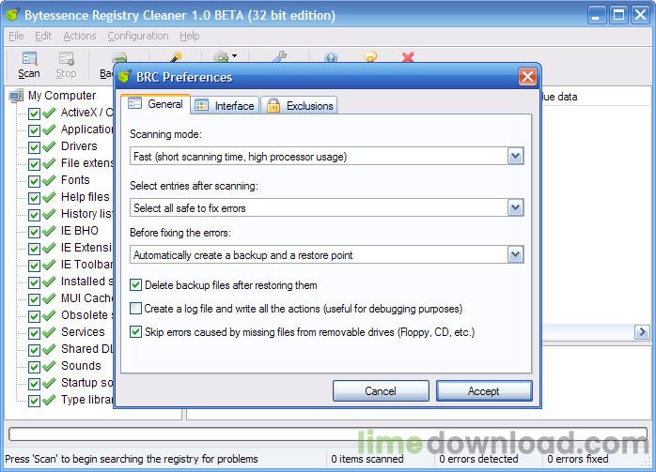Viewport: 656px width, 472px height.
Task: Switch to the Interface tab
Action: point(225,106)
